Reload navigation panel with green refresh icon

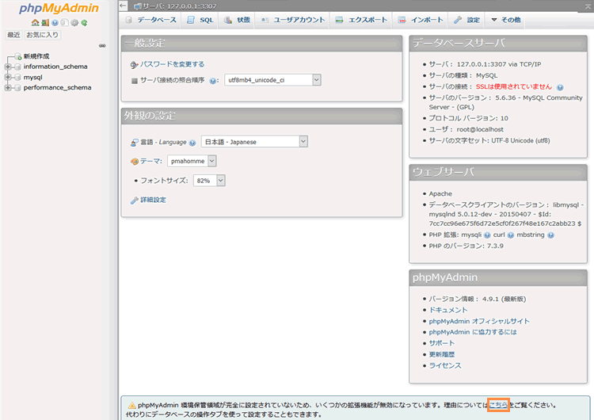coord(83,23)
